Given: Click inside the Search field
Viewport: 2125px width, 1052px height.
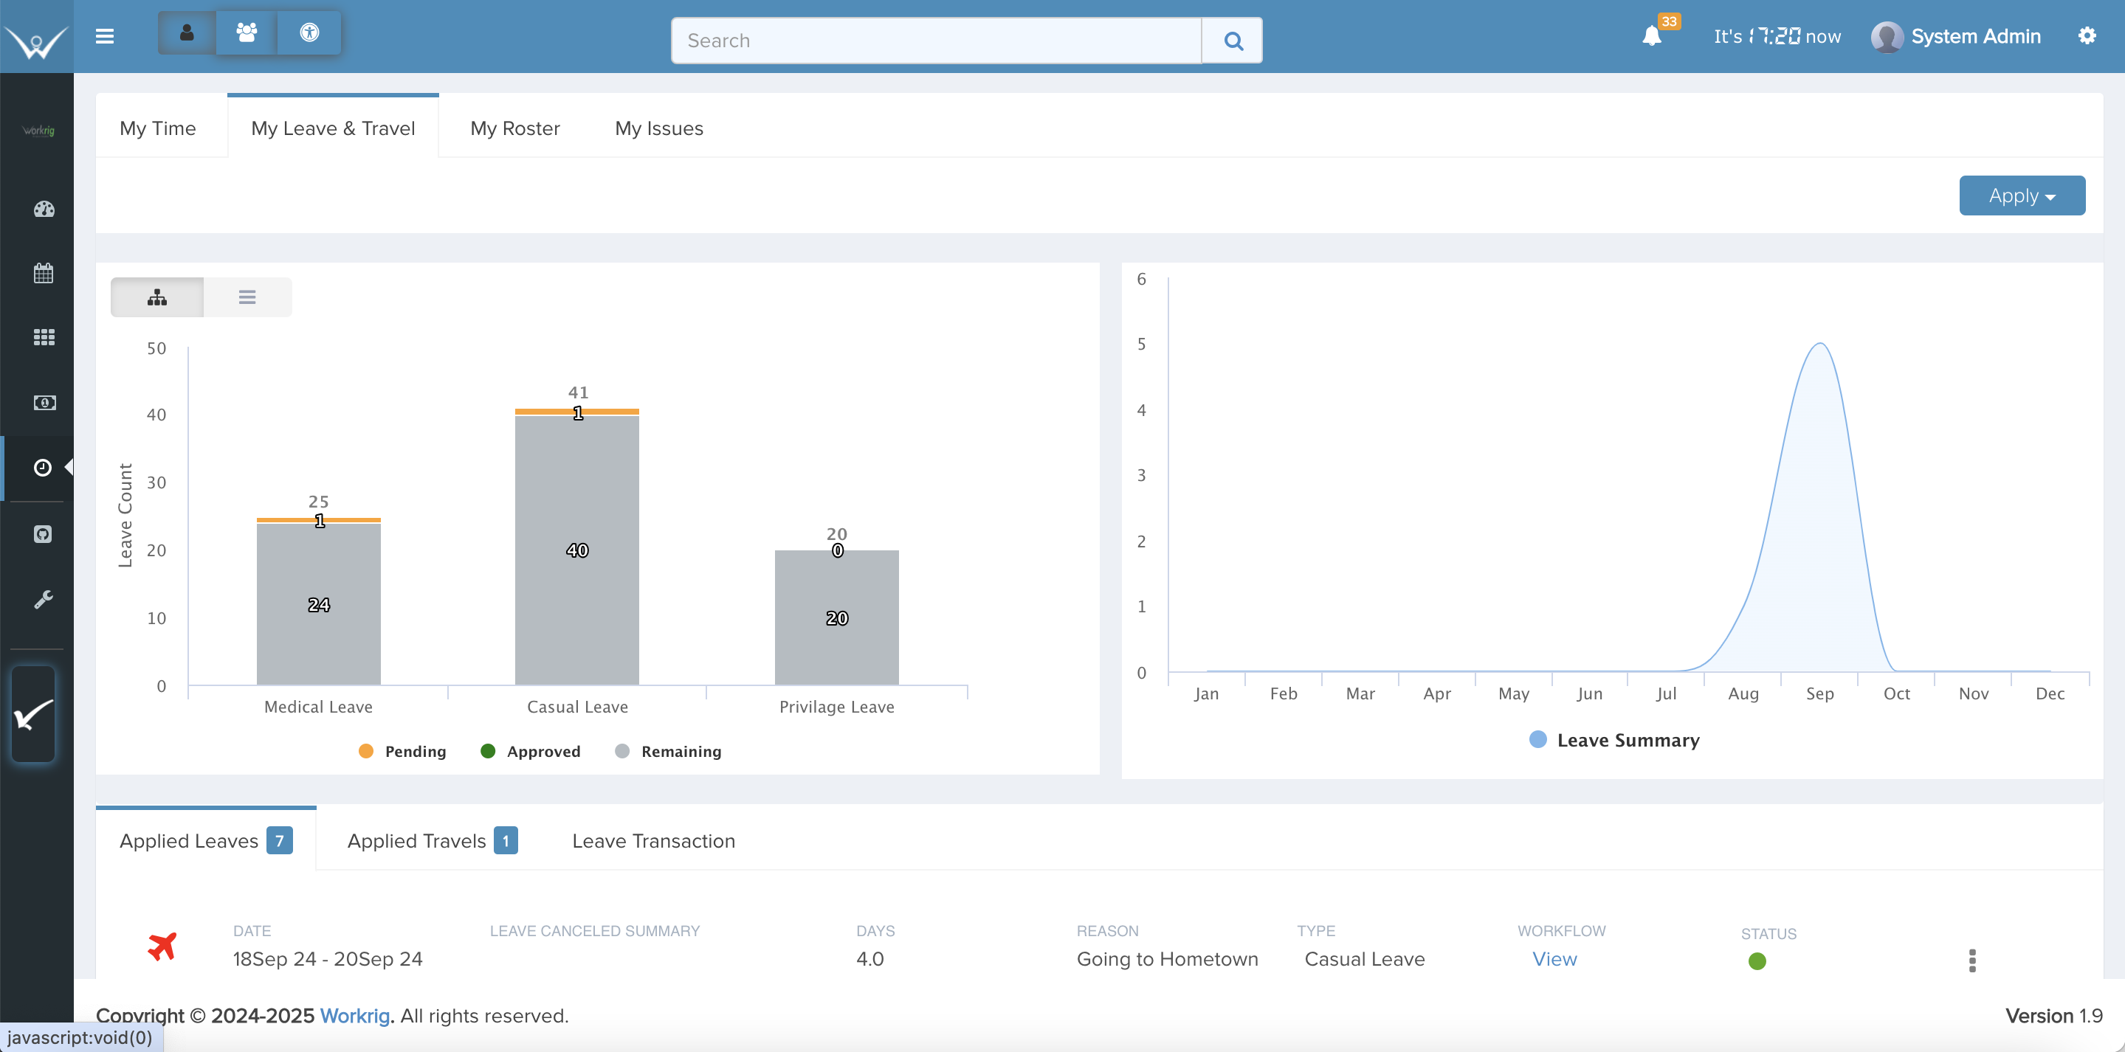Looking at the screenshot, I should pyautogui.click(x=935, y=40).
